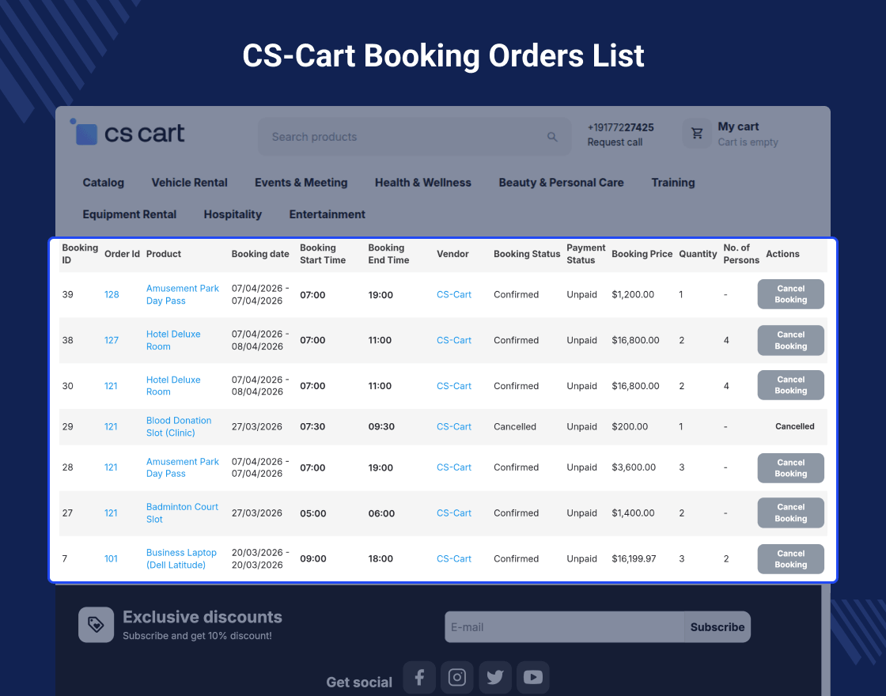The image size is (886, 696).
Task: Open Hotel Deluxe Room for booking 38
Action: (x=173, y=340)
